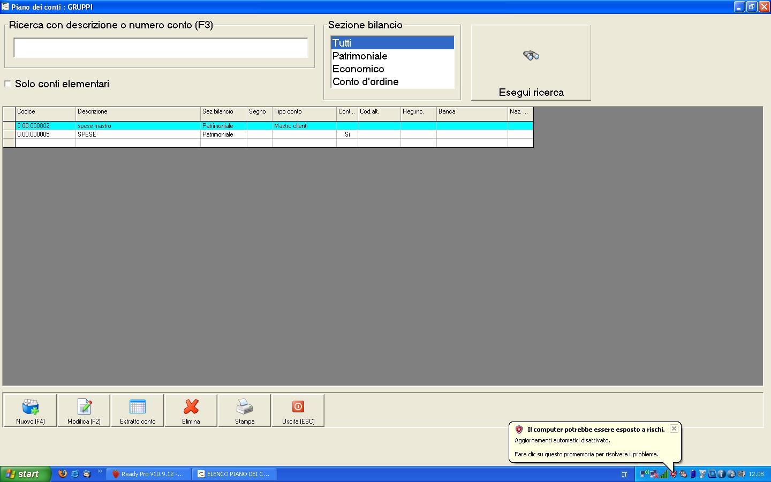Click the Segno column header
771x482 pixels.
(x=260, y=114)
